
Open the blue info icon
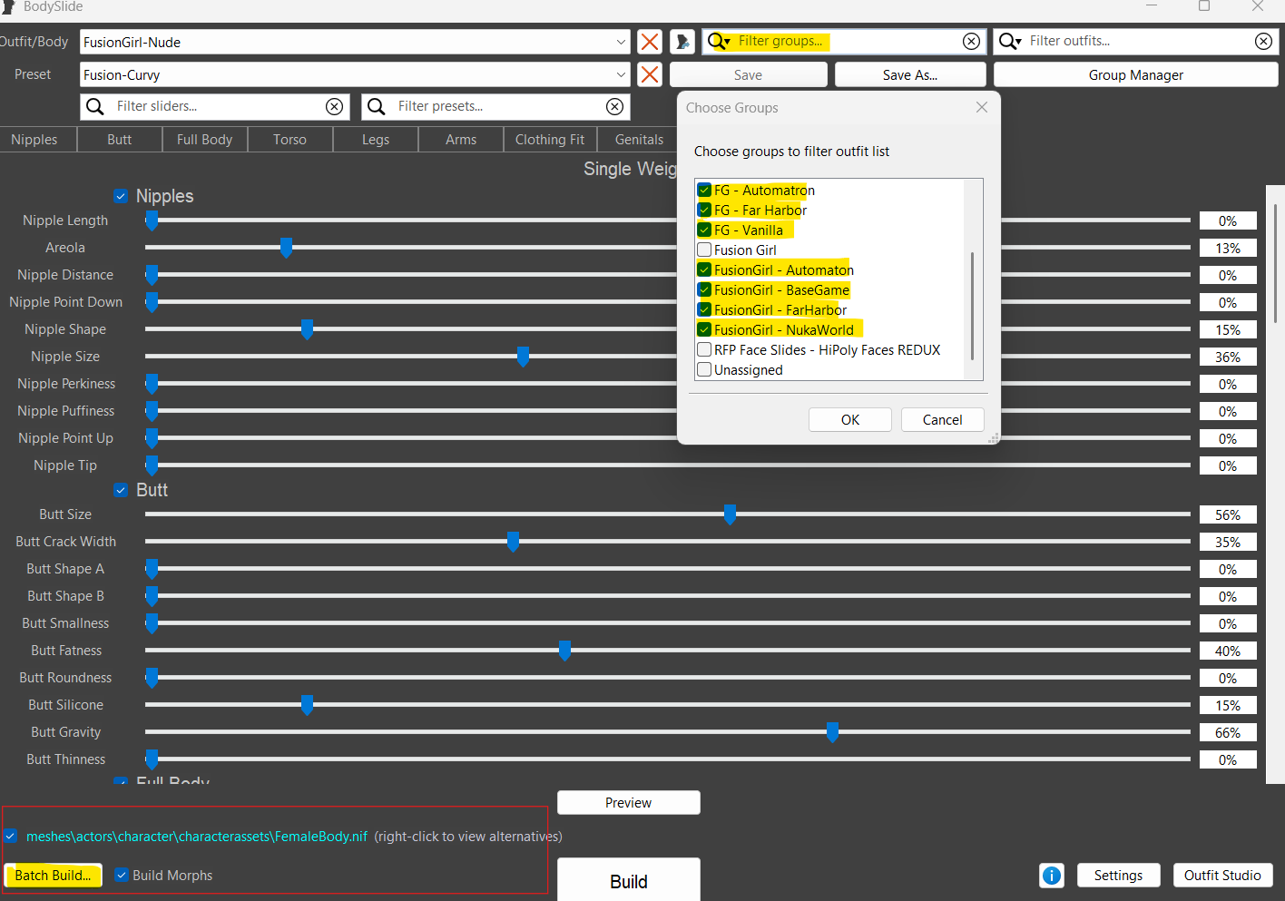(1052, 876)
